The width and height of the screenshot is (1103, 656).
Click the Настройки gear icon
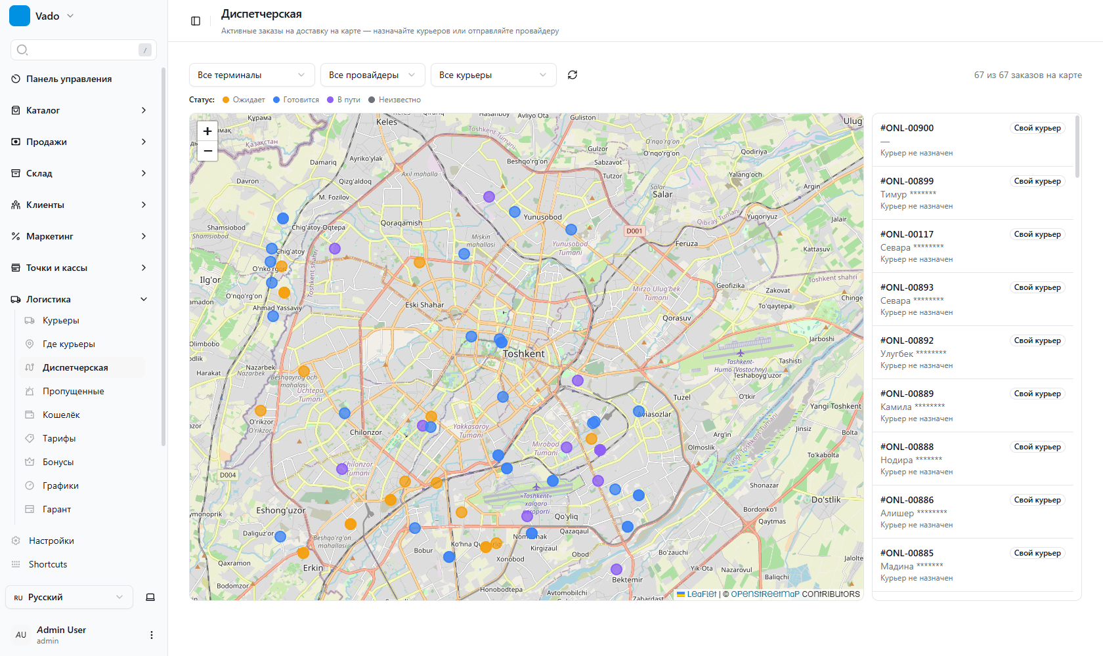(x=16, y=541)
